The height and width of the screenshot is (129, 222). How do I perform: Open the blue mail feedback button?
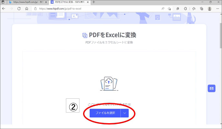(212, 88)
